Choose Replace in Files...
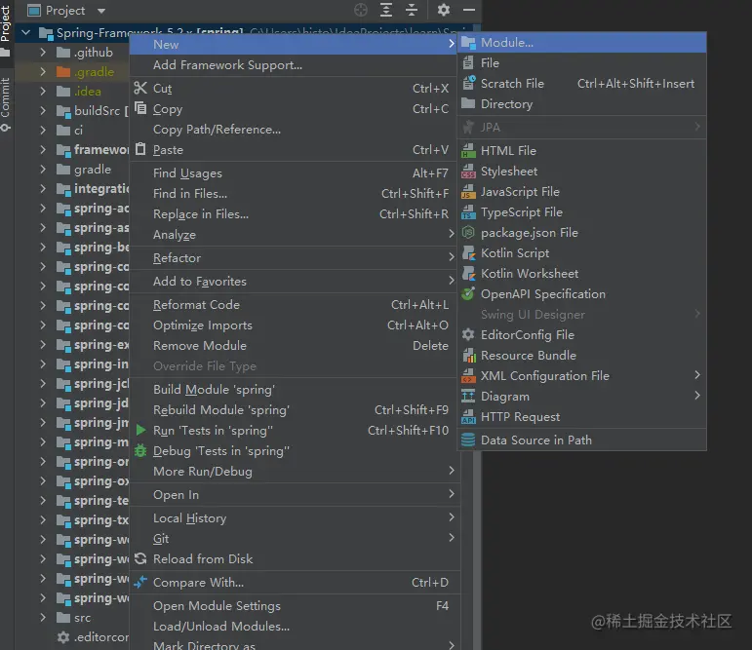This screenshot has height=650, width=752. click(294, 213)
